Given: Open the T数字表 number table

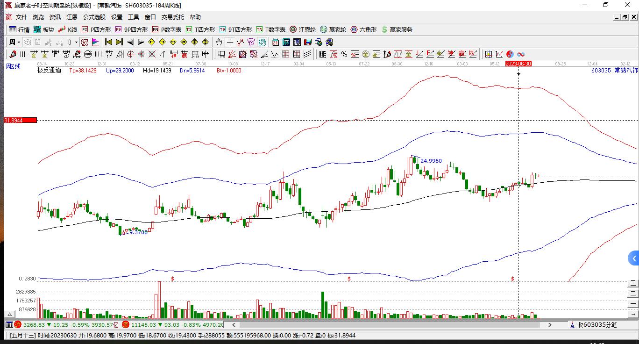Looking at the screenshot, I should coord(271,29).
